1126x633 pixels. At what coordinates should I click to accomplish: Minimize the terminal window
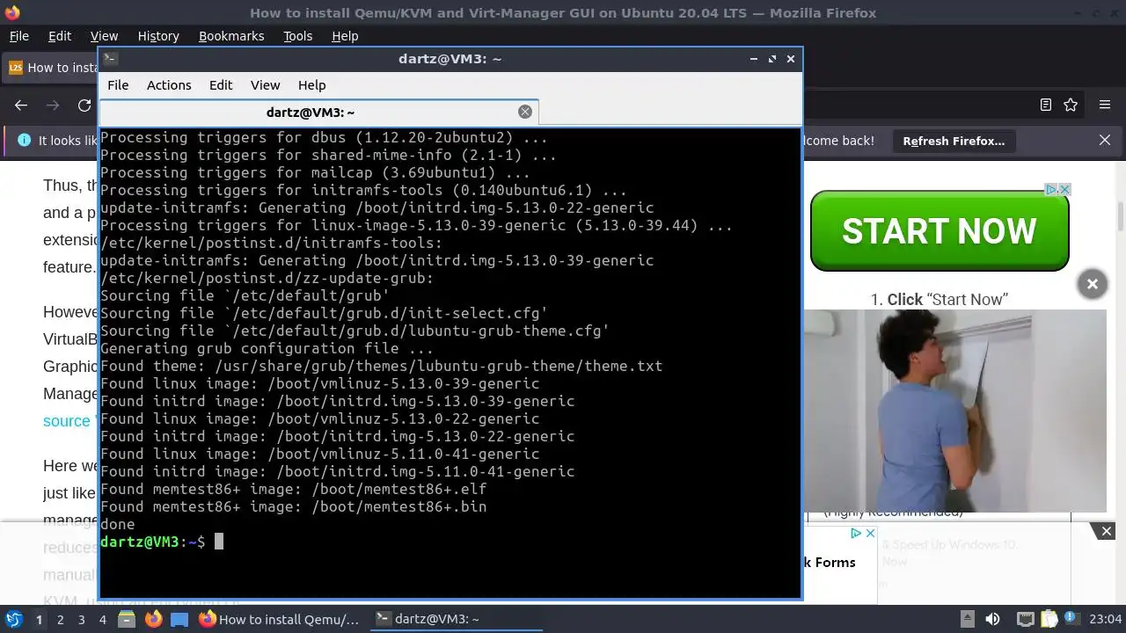coord(754,59)
